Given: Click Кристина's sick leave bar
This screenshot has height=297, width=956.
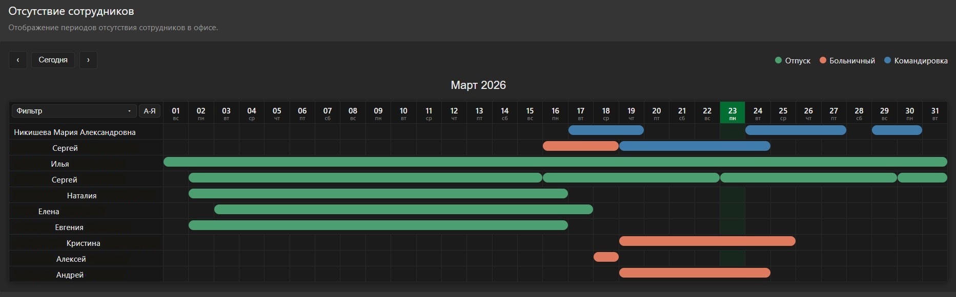Looking at the screenshot, I should (707, 241).
